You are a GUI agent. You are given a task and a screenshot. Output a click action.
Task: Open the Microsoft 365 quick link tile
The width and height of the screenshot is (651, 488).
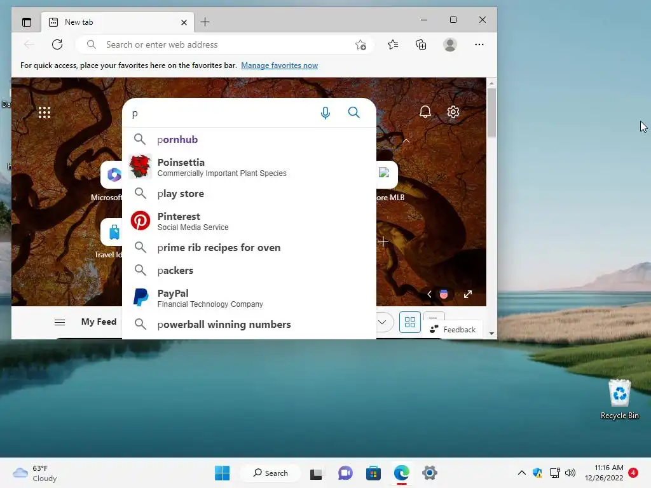(111, 175)
